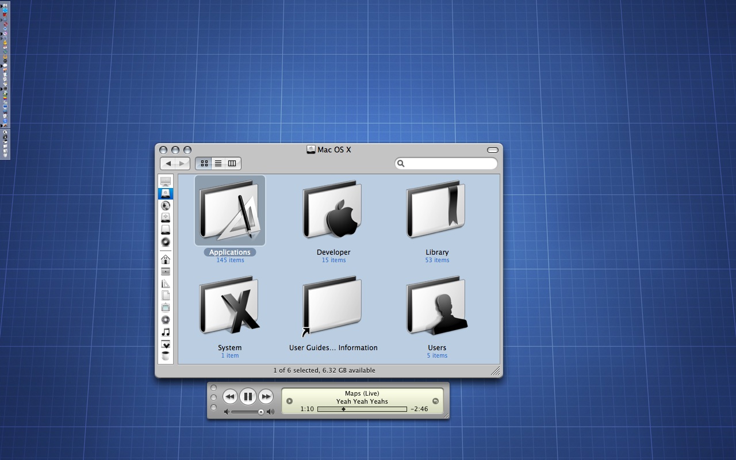
Task: Skip to the previous track
Action: pos(230,396)
